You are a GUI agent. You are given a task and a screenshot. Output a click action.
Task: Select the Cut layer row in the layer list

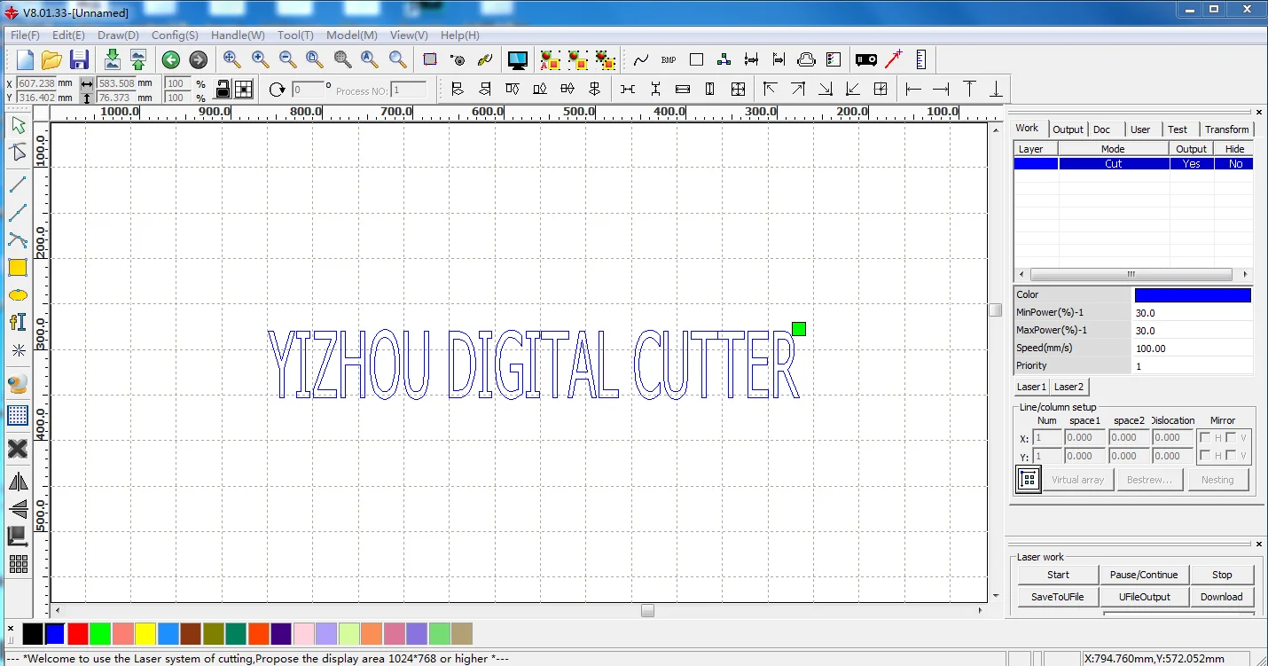(1133, 164)
